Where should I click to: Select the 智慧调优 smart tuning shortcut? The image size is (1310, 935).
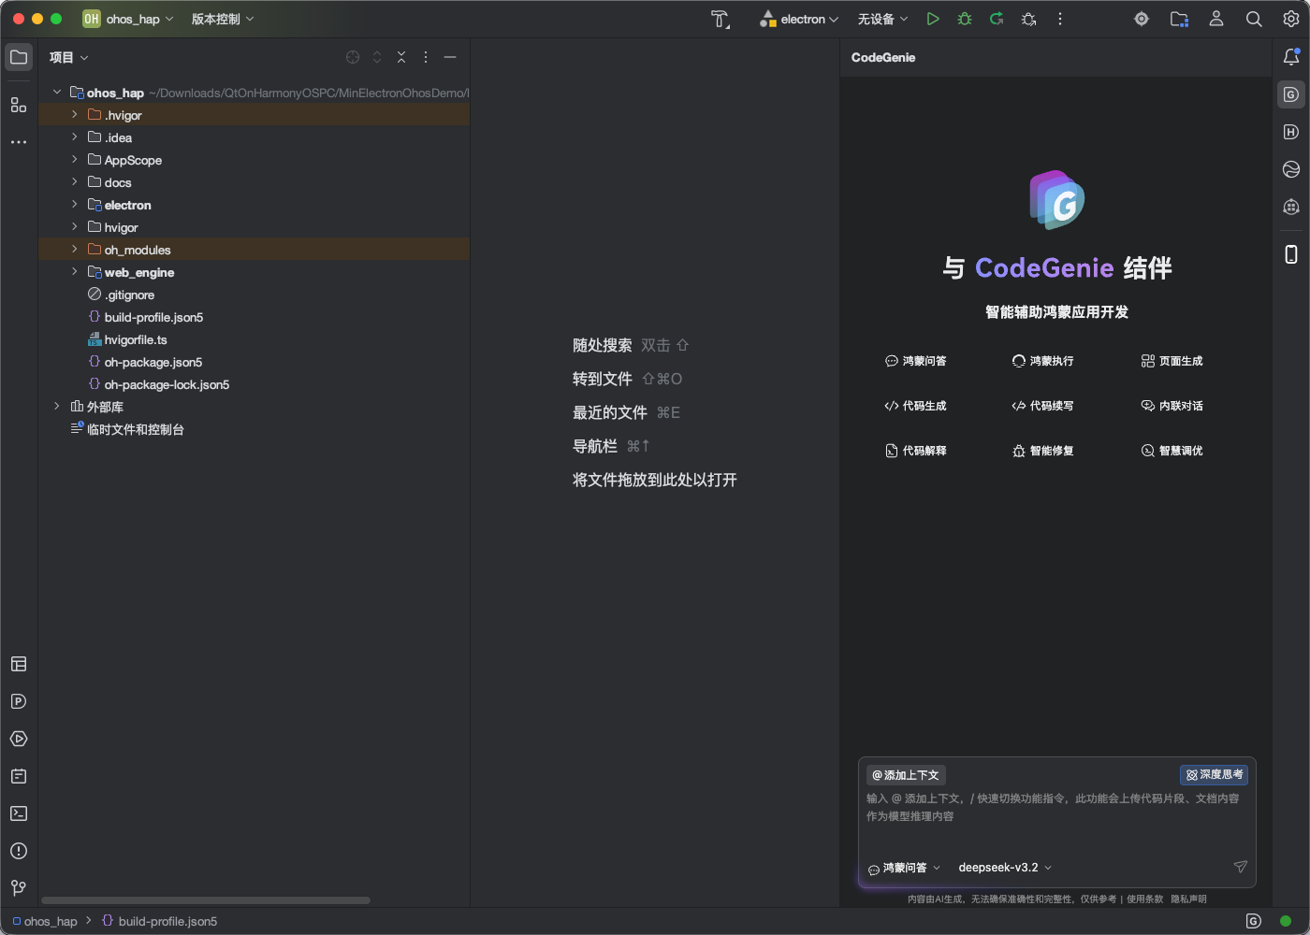[1172, 451]
